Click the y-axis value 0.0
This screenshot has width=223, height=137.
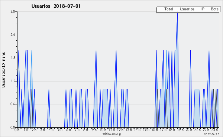coord(13,127)
